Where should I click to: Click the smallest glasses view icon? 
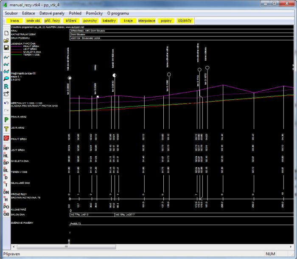6,57
